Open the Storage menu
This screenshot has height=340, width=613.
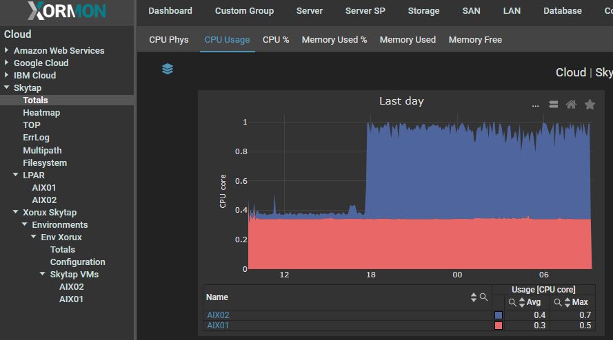click(423, 11)
